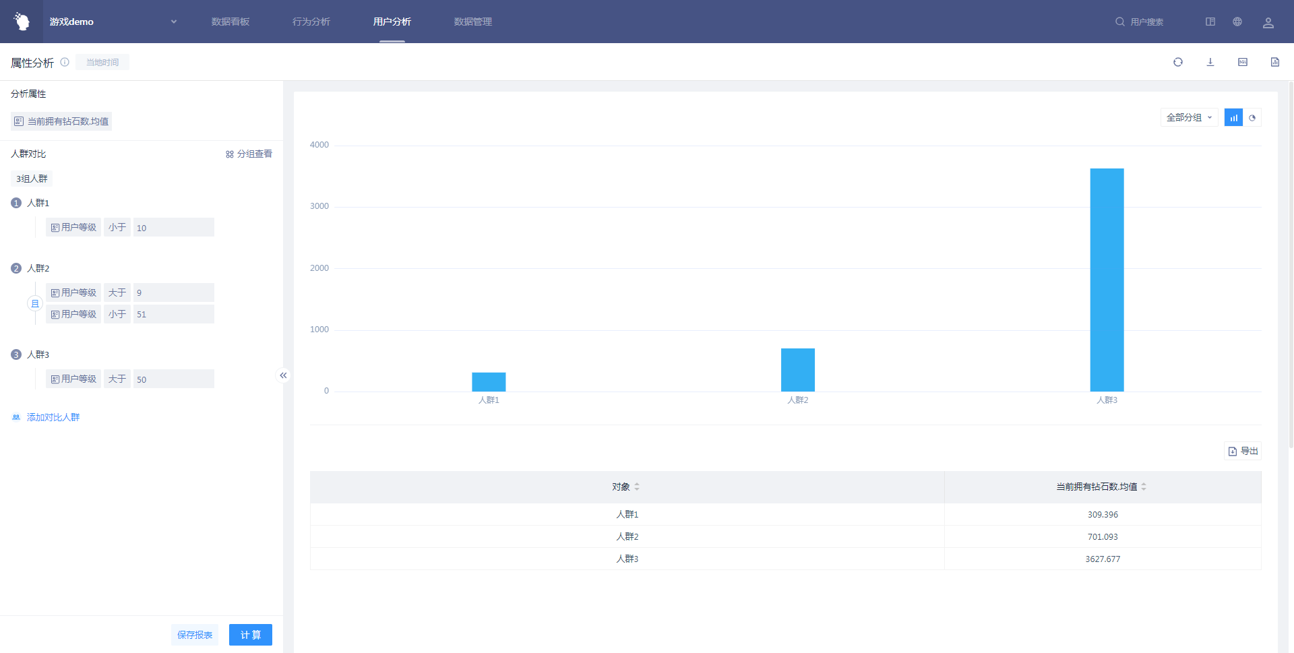The height and width of the screenshot is (653, 1294).
Task: Click the user account icon
Action: click(1268, 22)
